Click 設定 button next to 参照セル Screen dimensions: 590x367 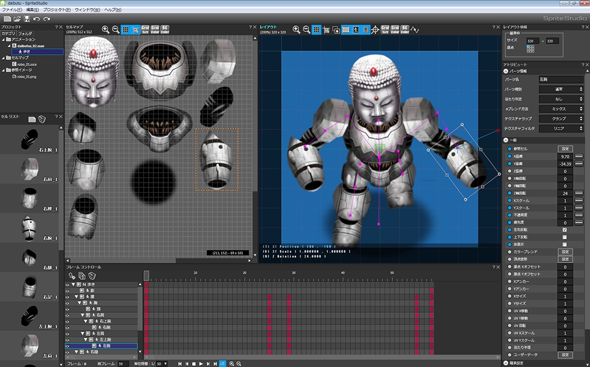coord(565,149)
